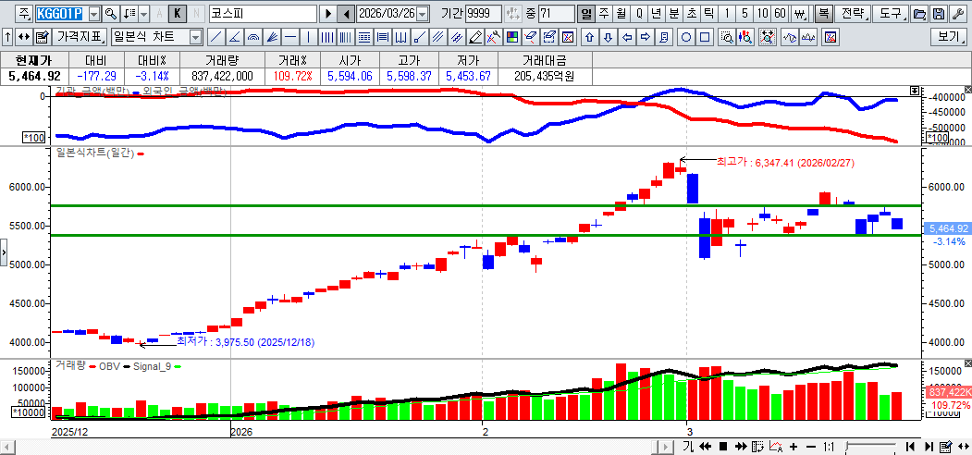Click the open folder icon
This screenshot has width=972, height=455.
[918, 14]
